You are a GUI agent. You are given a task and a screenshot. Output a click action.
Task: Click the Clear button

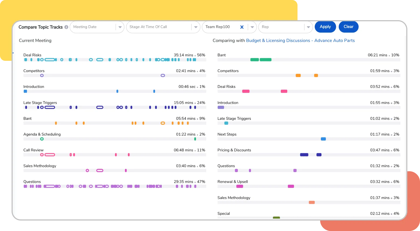tap(348, 27)
